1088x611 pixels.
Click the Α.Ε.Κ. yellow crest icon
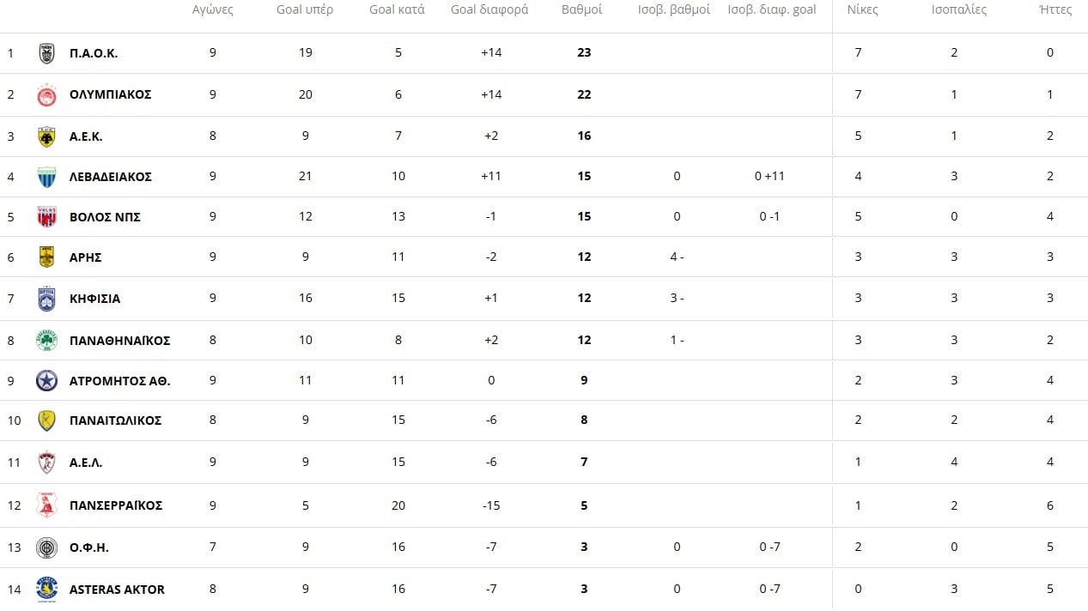click(46, 136)
